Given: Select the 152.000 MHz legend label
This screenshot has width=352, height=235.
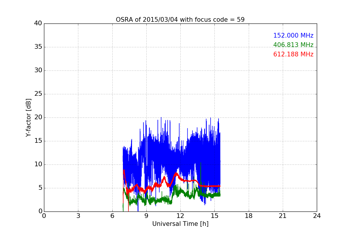Looking at the screenshot, I should click(293, 36).
